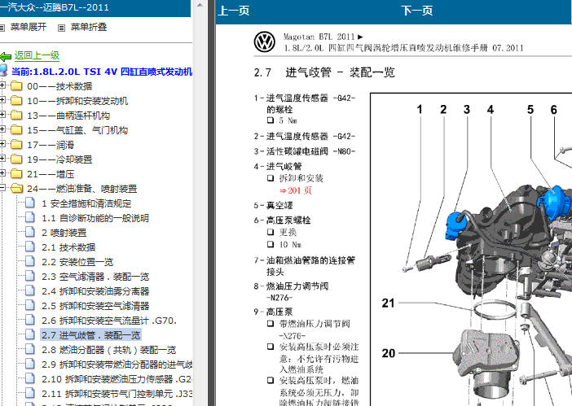Select 2.8 燃油分配器(共轨)装配一览
572x406 pixels.
[x=108, y=350]
